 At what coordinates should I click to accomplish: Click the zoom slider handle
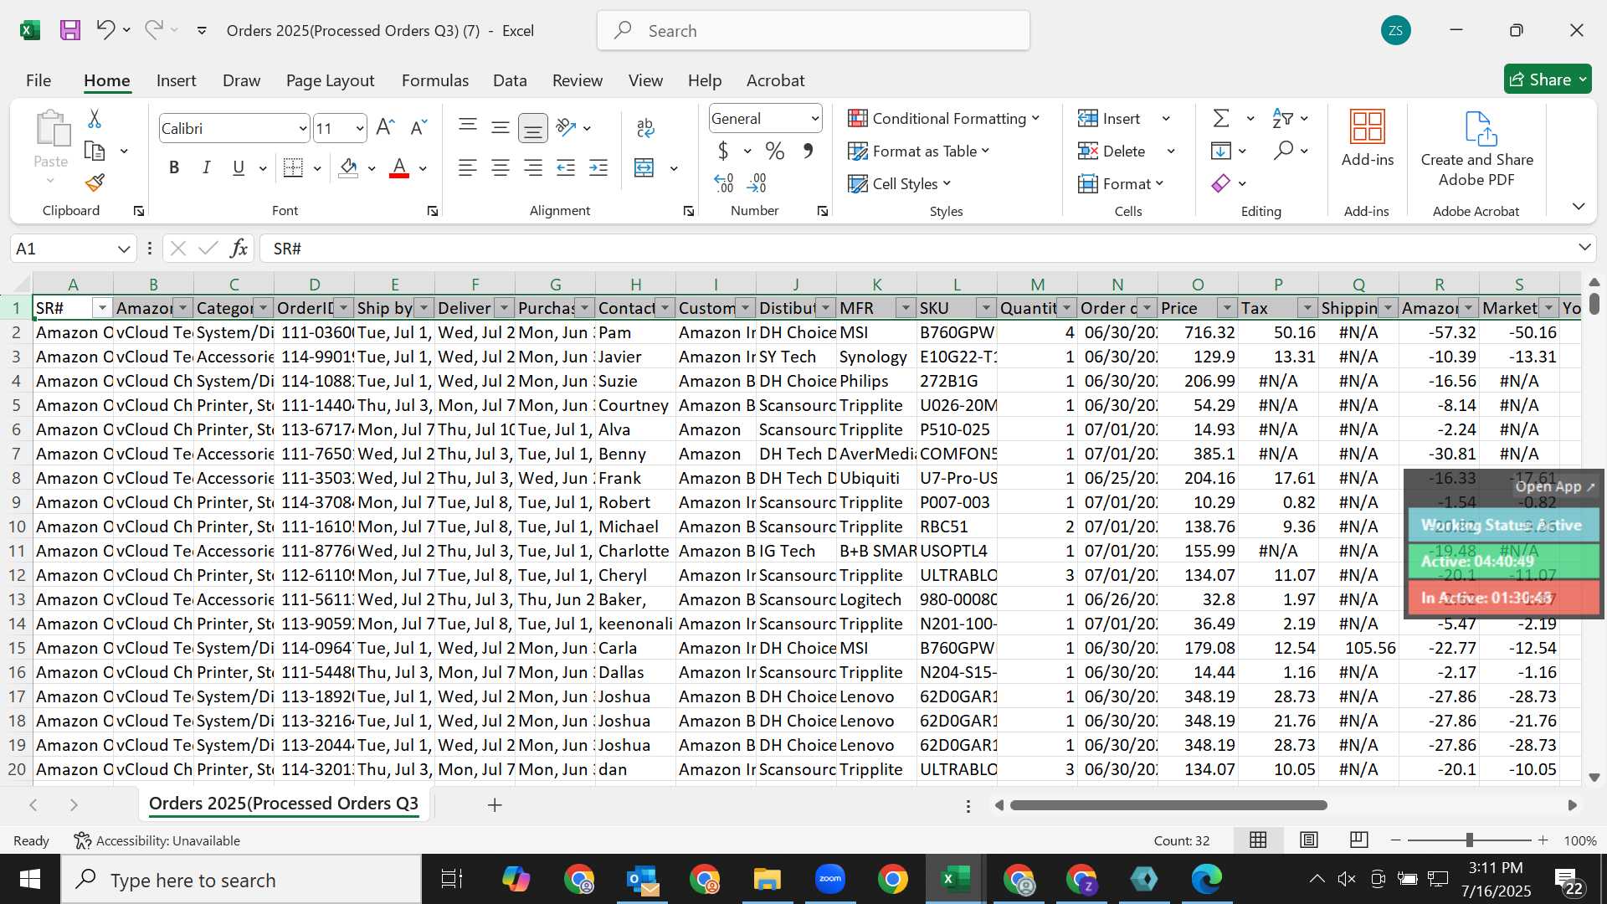(x=1469, y=840)
